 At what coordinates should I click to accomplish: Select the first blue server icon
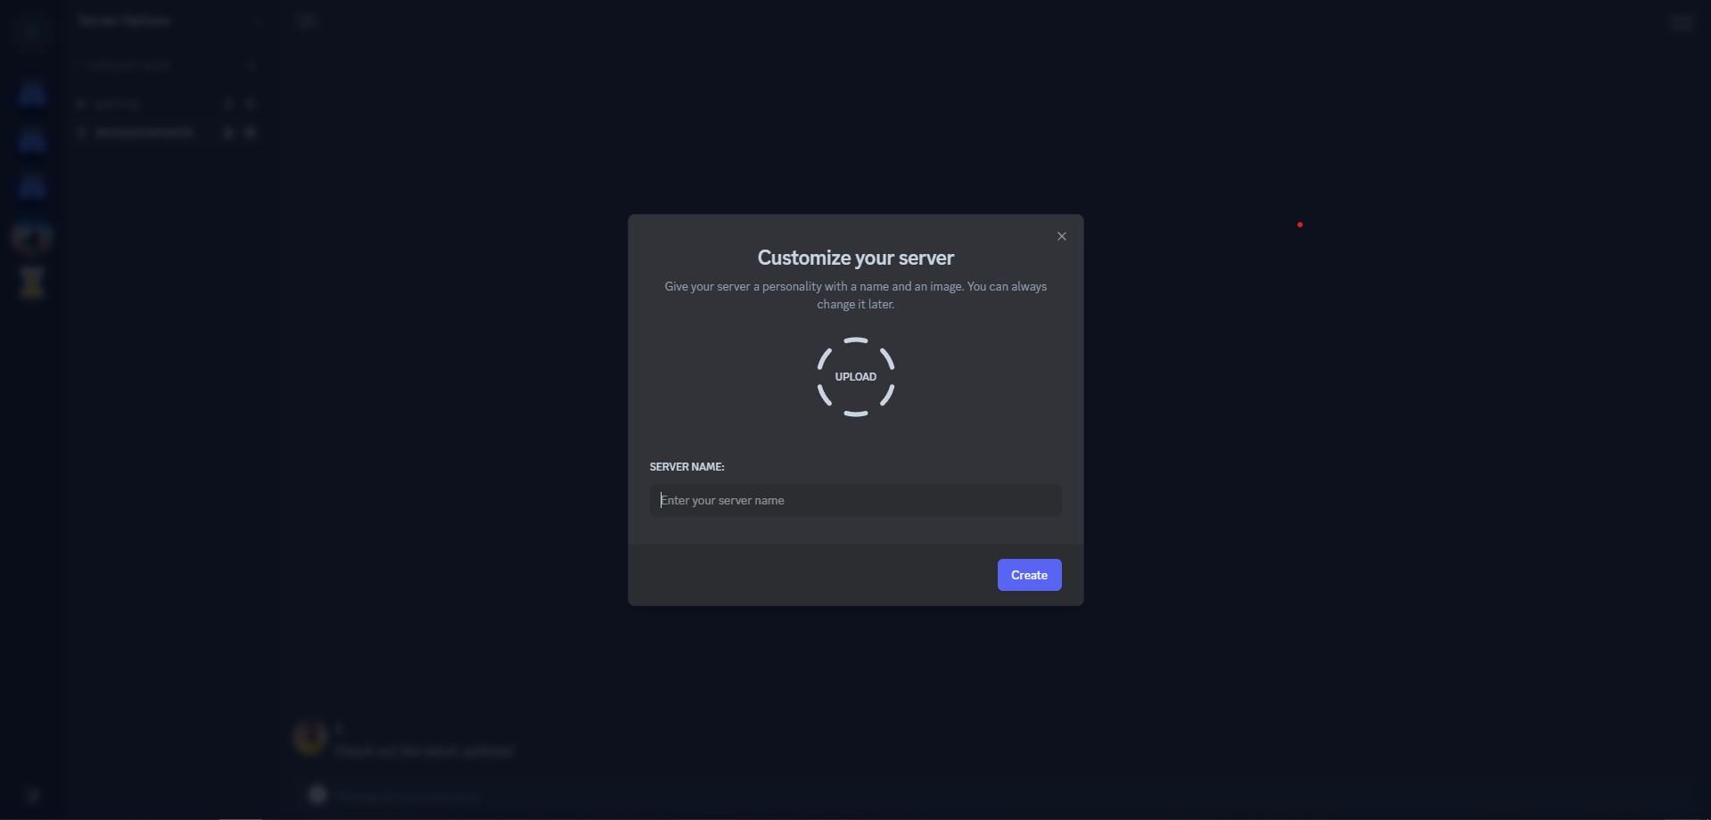coord(32,94)
